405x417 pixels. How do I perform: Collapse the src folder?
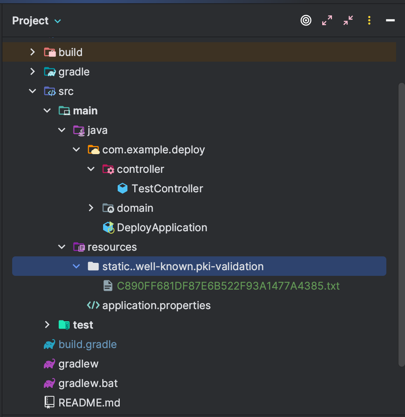[x=32, y=91]
